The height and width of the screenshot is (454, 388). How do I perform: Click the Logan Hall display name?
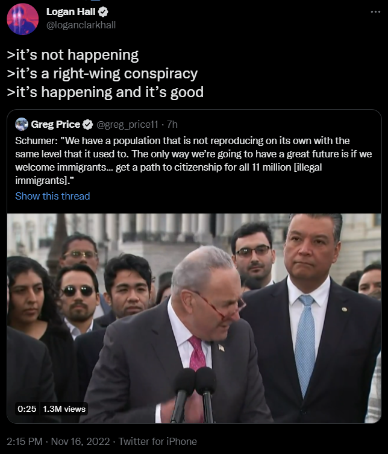70,11
